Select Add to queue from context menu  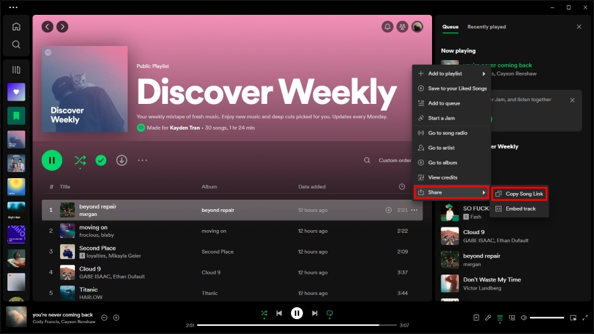(x=452, y=103)
